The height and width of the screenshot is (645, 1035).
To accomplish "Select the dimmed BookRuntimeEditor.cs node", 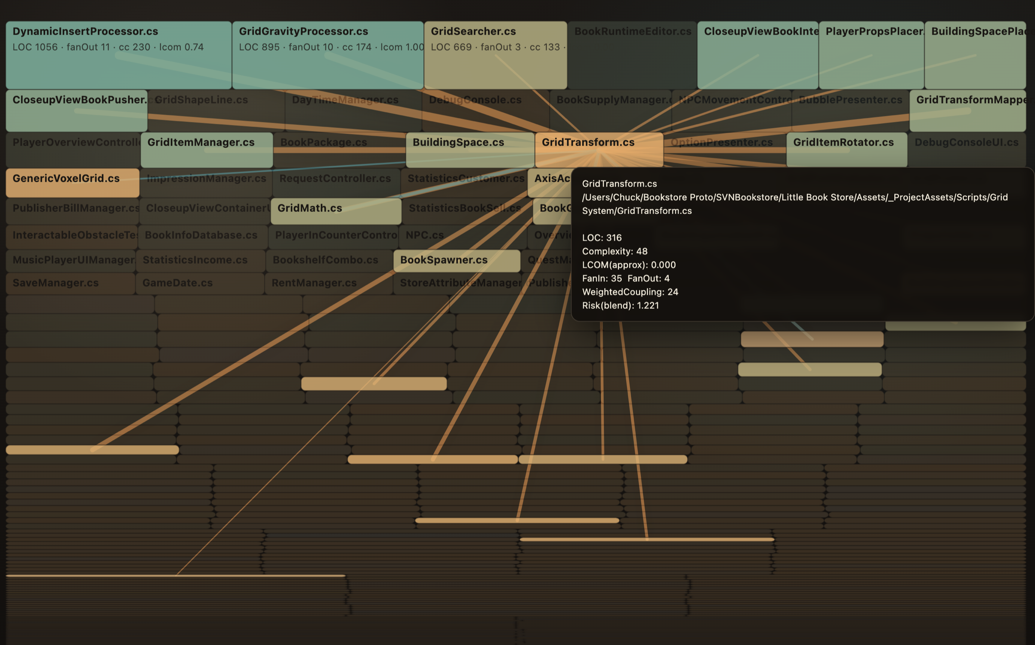I will point(632,55).
